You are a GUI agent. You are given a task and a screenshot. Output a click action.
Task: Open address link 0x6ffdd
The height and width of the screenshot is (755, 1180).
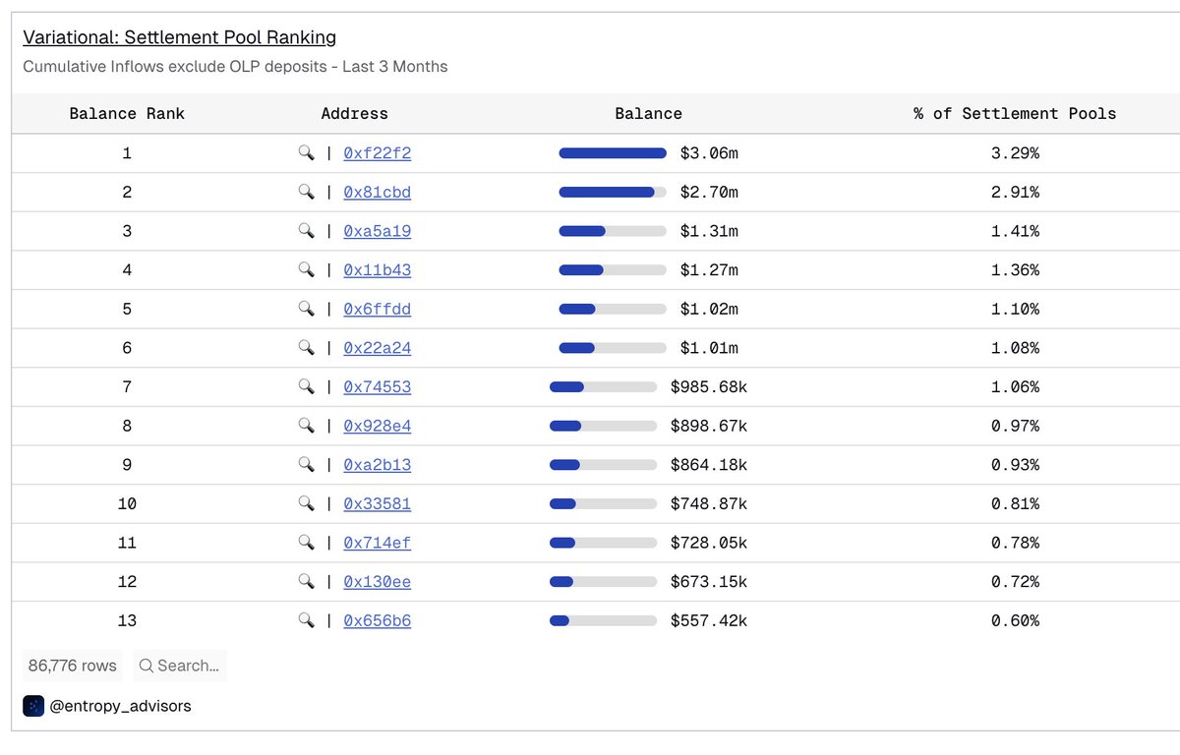coord(377,309)
